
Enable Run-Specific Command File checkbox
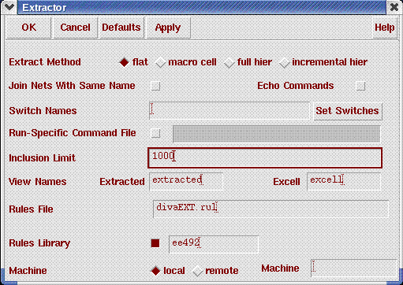(x=155, y=133)
